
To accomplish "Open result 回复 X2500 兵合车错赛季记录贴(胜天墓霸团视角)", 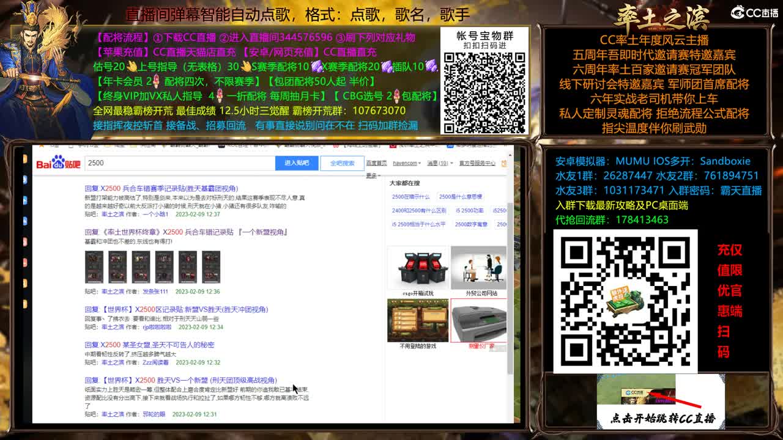I will 161,188.
